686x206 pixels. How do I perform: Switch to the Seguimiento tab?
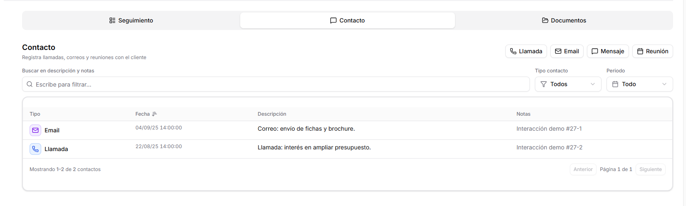click(x=131, y=20)
